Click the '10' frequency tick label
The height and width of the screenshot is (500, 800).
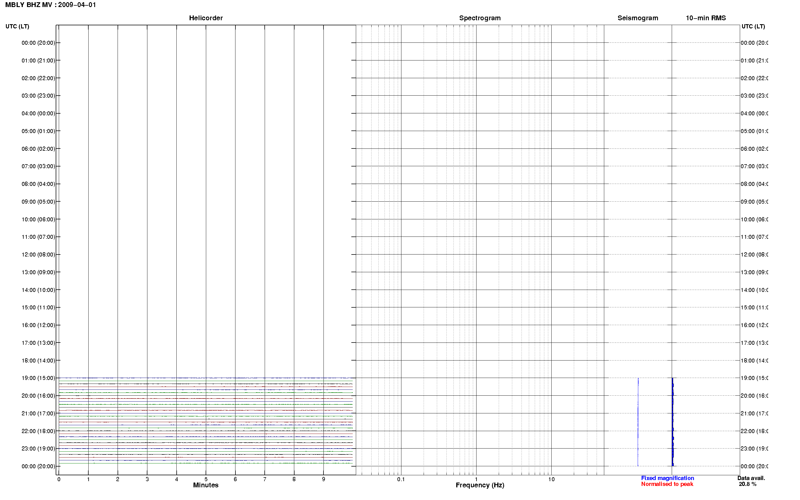tap(551, 479)
